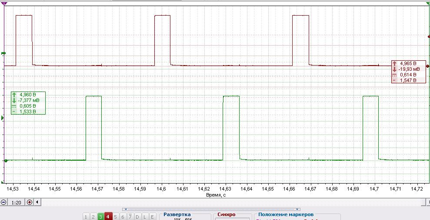
Task: Zoom out with the minus magnifier icon
Action: click(3, 203)
